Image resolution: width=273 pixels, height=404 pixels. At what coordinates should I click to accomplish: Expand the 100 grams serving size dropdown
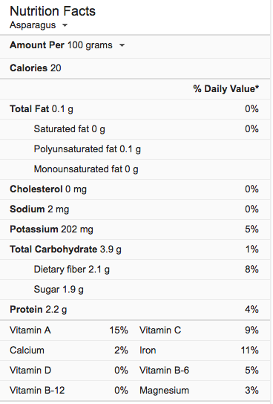point(122,45)
